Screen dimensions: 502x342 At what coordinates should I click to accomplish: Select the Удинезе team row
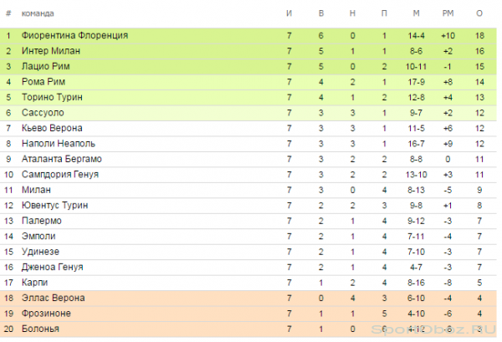pyautogui.click(x=248, y=252)
